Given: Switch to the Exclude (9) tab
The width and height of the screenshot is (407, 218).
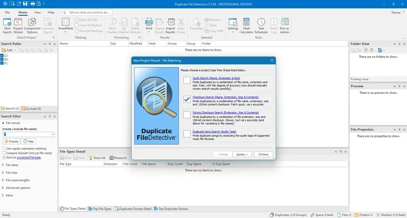Looking at the screenshot, I should coord(31,109).
